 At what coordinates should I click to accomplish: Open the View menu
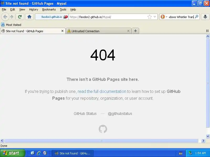tap(22, 9)
